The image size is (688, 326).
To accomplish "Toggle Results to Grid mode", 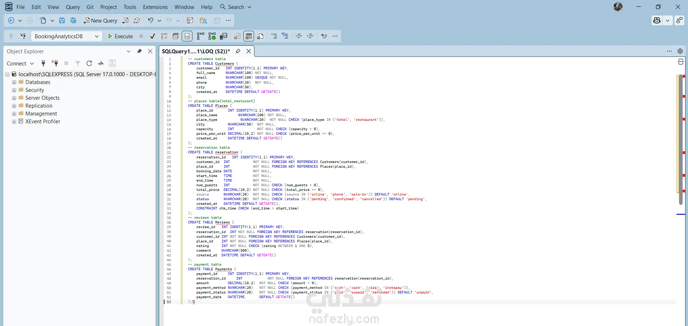I will 249,36.
